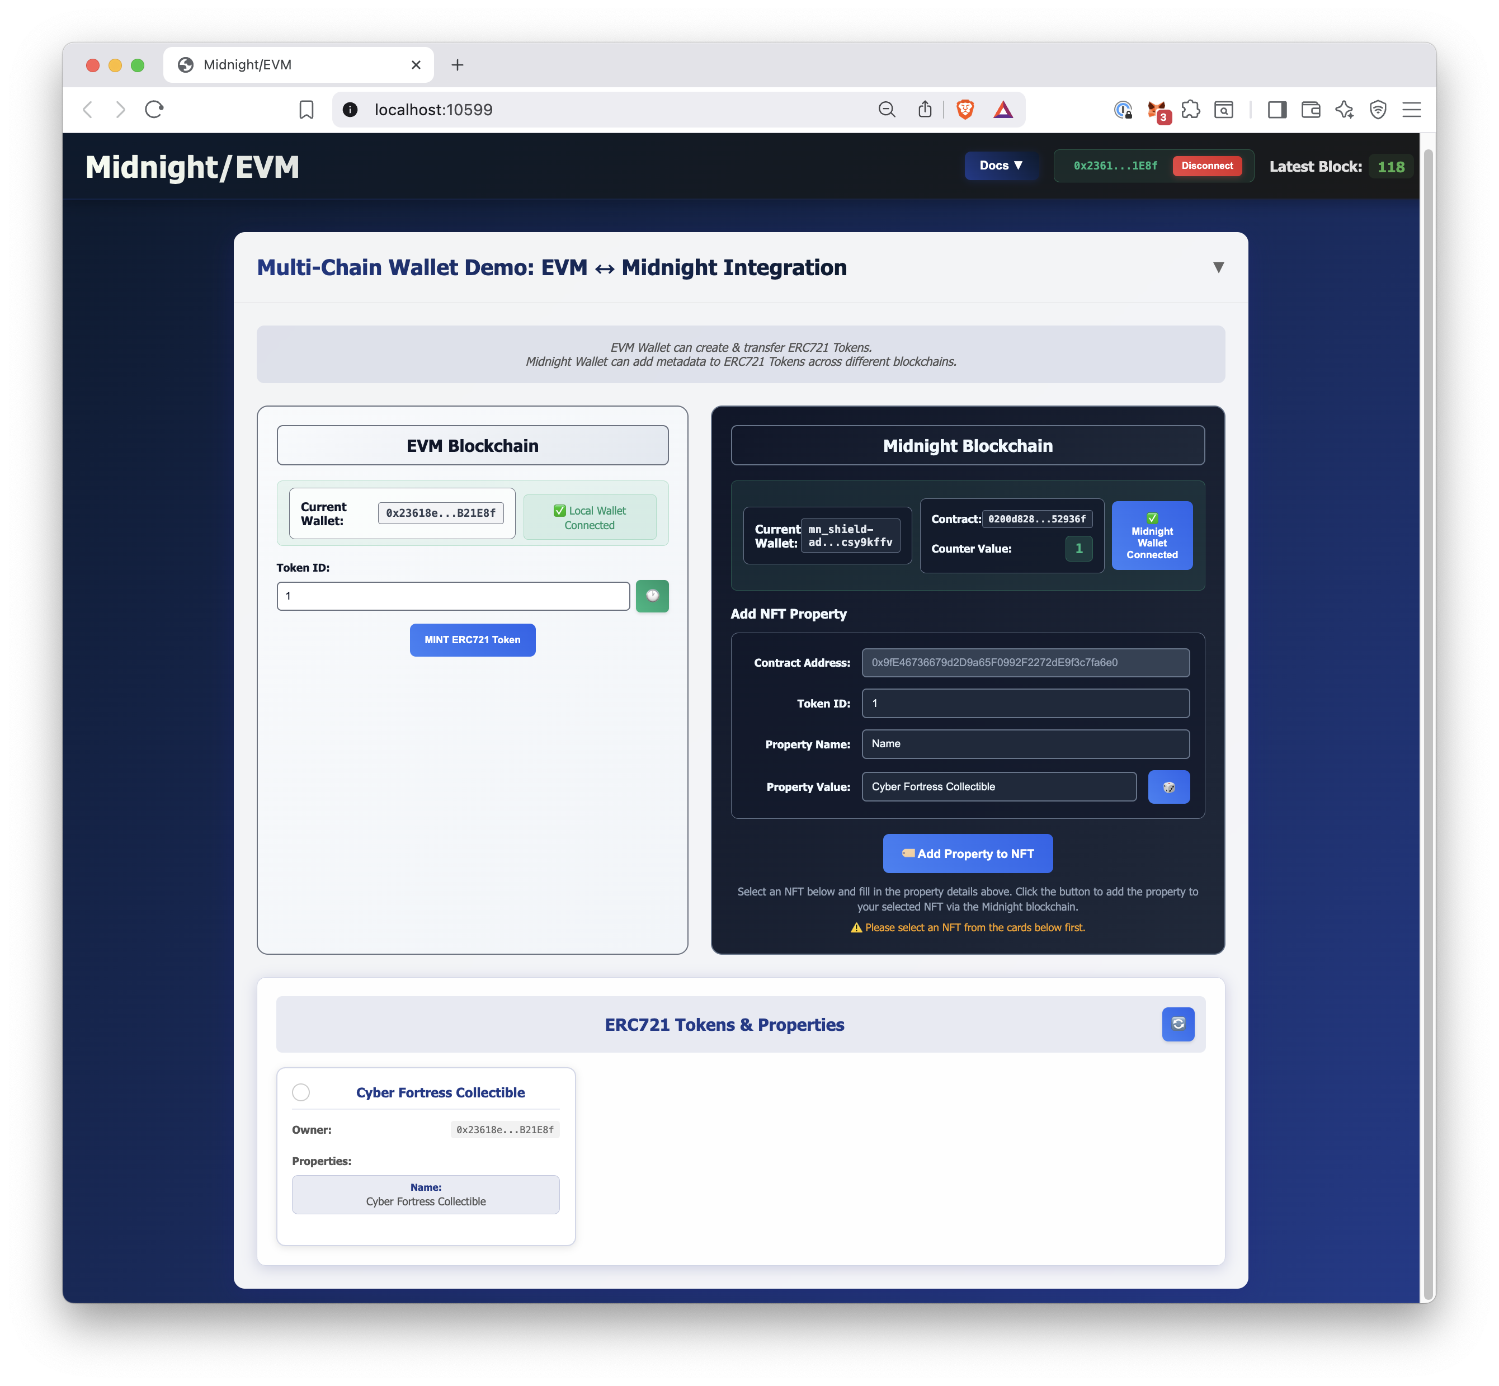This screenshot has height=1386, width=1499.
Task: Click the Property Name input field
Action: (1024, 744)
